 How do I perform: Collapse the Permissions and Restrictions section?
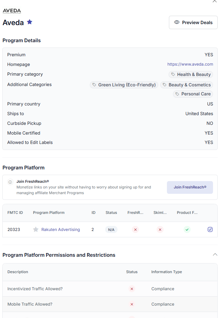coord(215,255)
